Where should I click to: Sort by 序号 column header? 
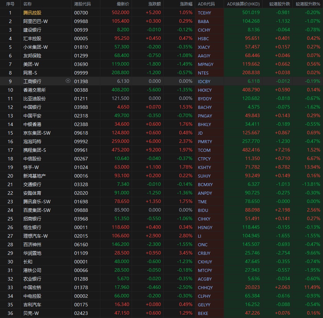pyautogui.click(x=10, y=4)
